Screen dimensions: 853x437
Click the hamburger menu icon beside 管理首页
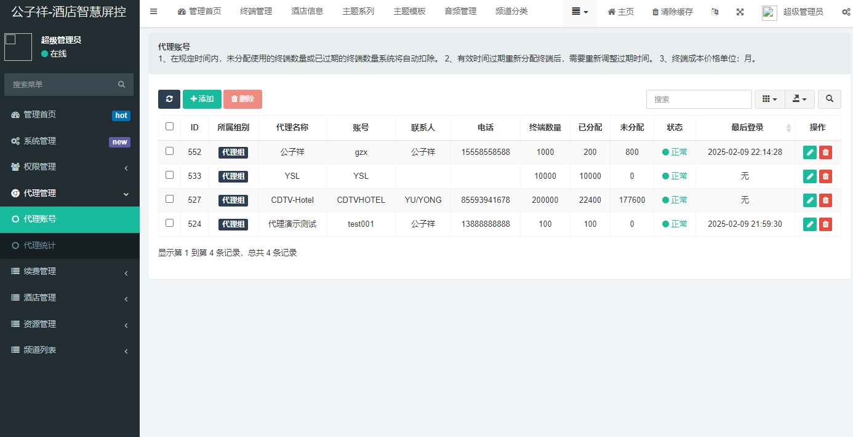pos(153,11)
